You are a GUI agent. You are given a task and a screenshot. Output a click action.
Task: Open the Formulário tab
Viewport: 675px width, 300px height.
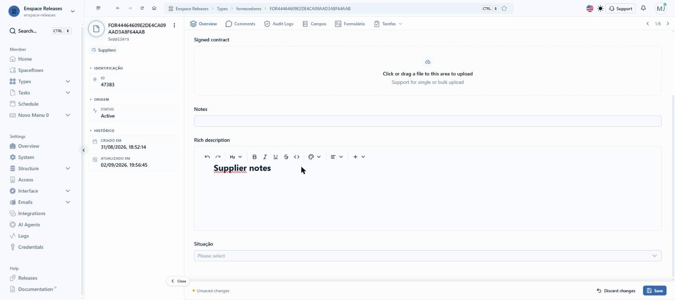350,24
